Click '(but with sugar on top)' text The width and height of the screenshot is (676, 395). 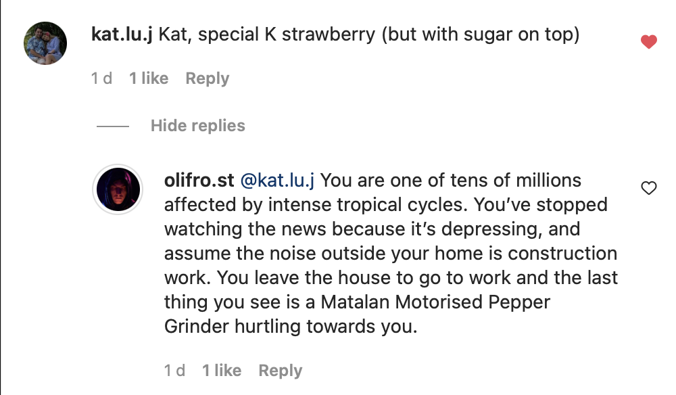coord(480,34)
